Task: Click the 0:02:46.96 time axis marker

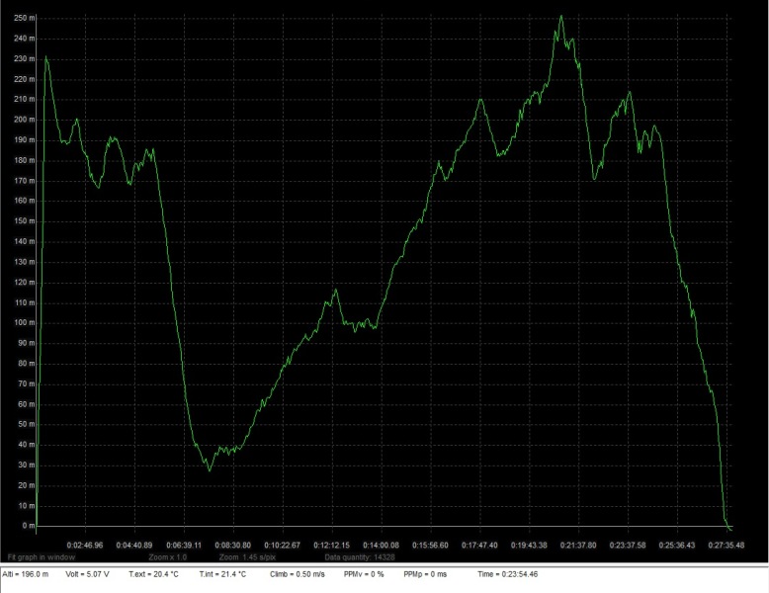Action: pos(85,545)
